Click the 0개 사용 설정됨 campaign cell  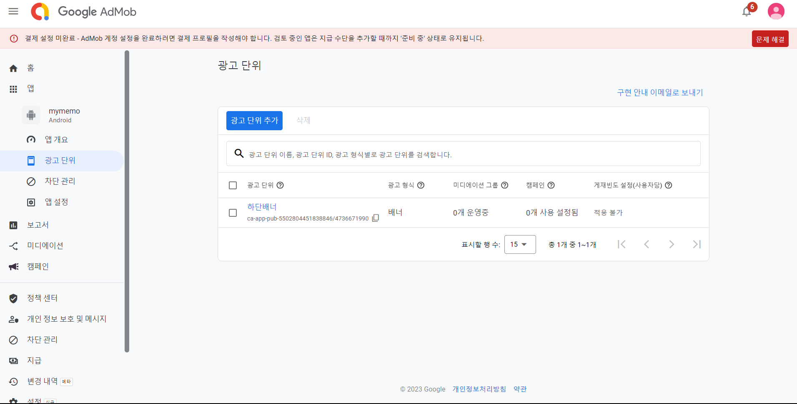[x=552, y=213]
